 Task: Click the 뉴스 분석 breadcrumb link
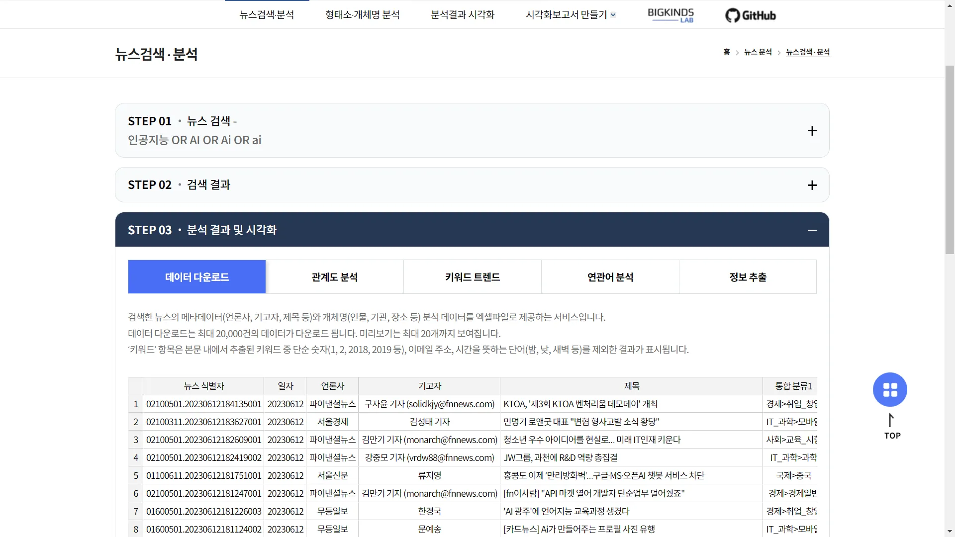pyautogui.click(x=758, y=52)
